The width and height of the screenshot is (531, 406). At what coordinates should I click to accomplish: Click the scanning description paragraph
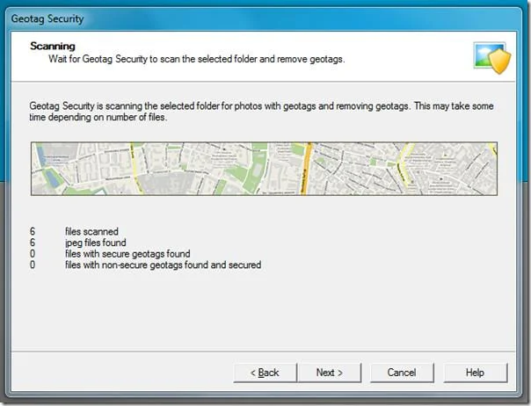click(261, 112)
